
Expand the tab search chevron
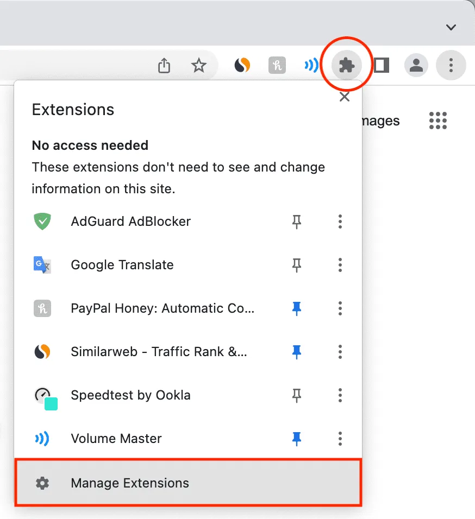coord(451,27)
